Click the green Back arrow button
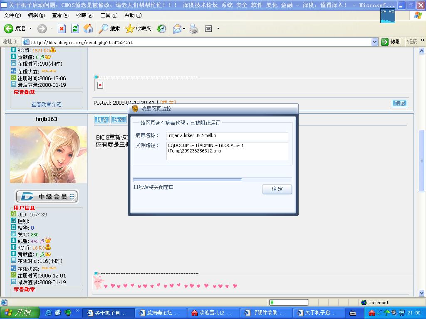Viewport: 426px width, 319px height. (9, 29)
